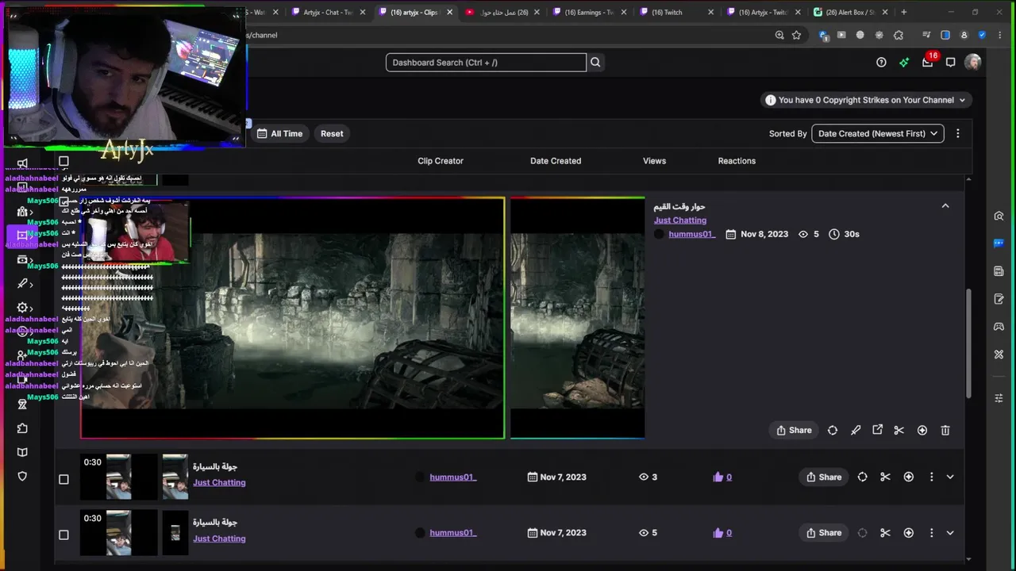Click the pop-out arrow icon in the expanded clip
This screenshot has height=571, width=1016.
877,430
